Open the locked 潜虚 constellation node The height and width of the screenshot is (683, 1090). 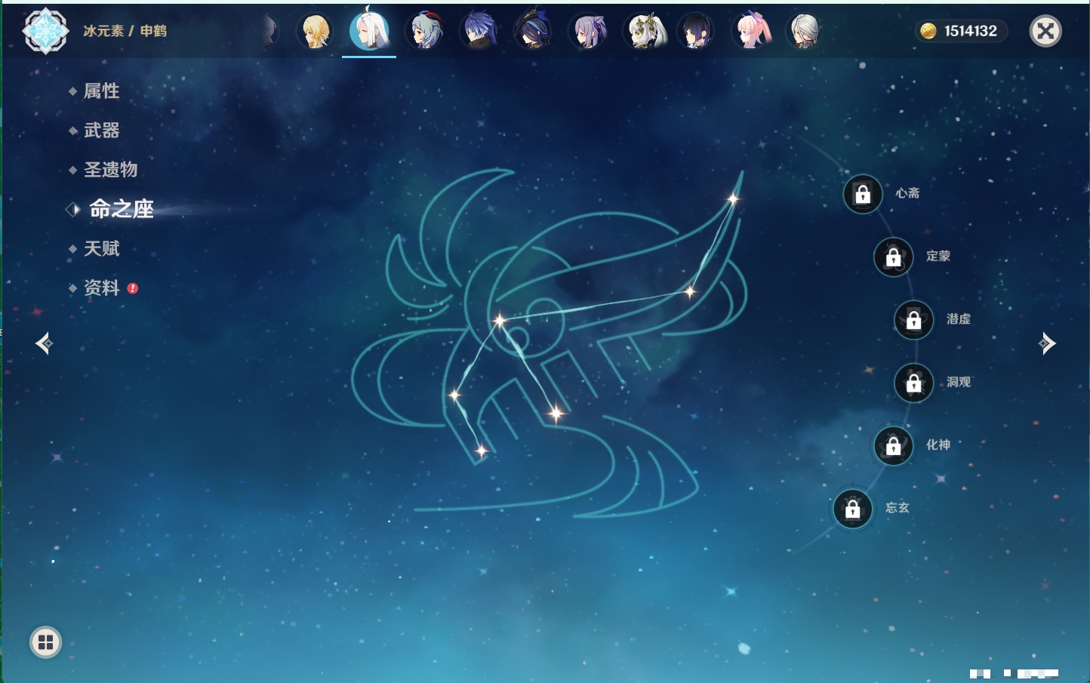(913, 320)
